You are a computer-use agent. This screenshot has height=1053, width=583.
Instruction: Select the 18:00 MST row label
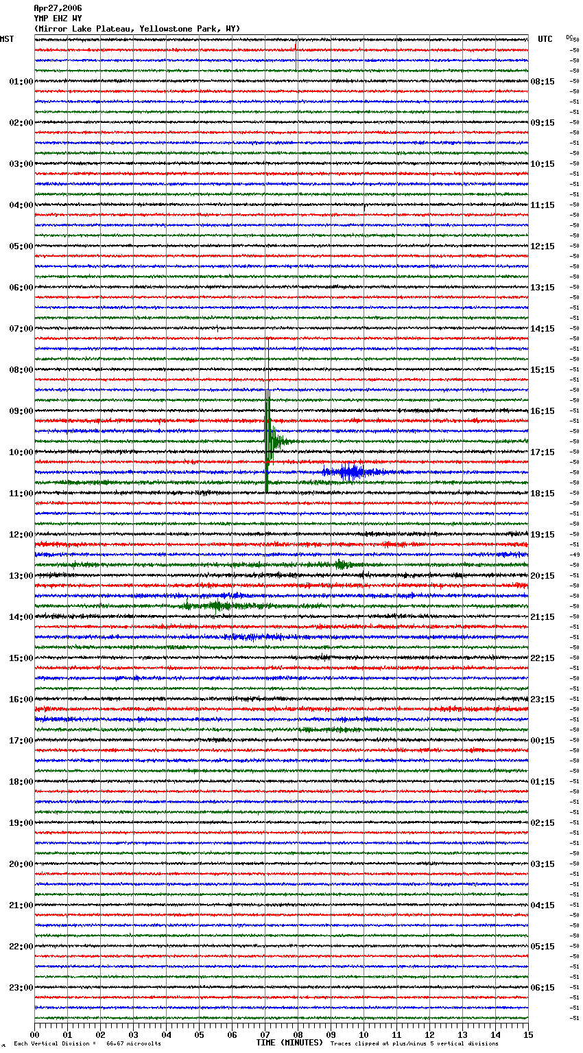(21, 782)
